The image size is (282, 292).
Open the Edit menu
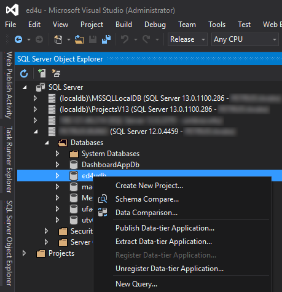(34, 25)
